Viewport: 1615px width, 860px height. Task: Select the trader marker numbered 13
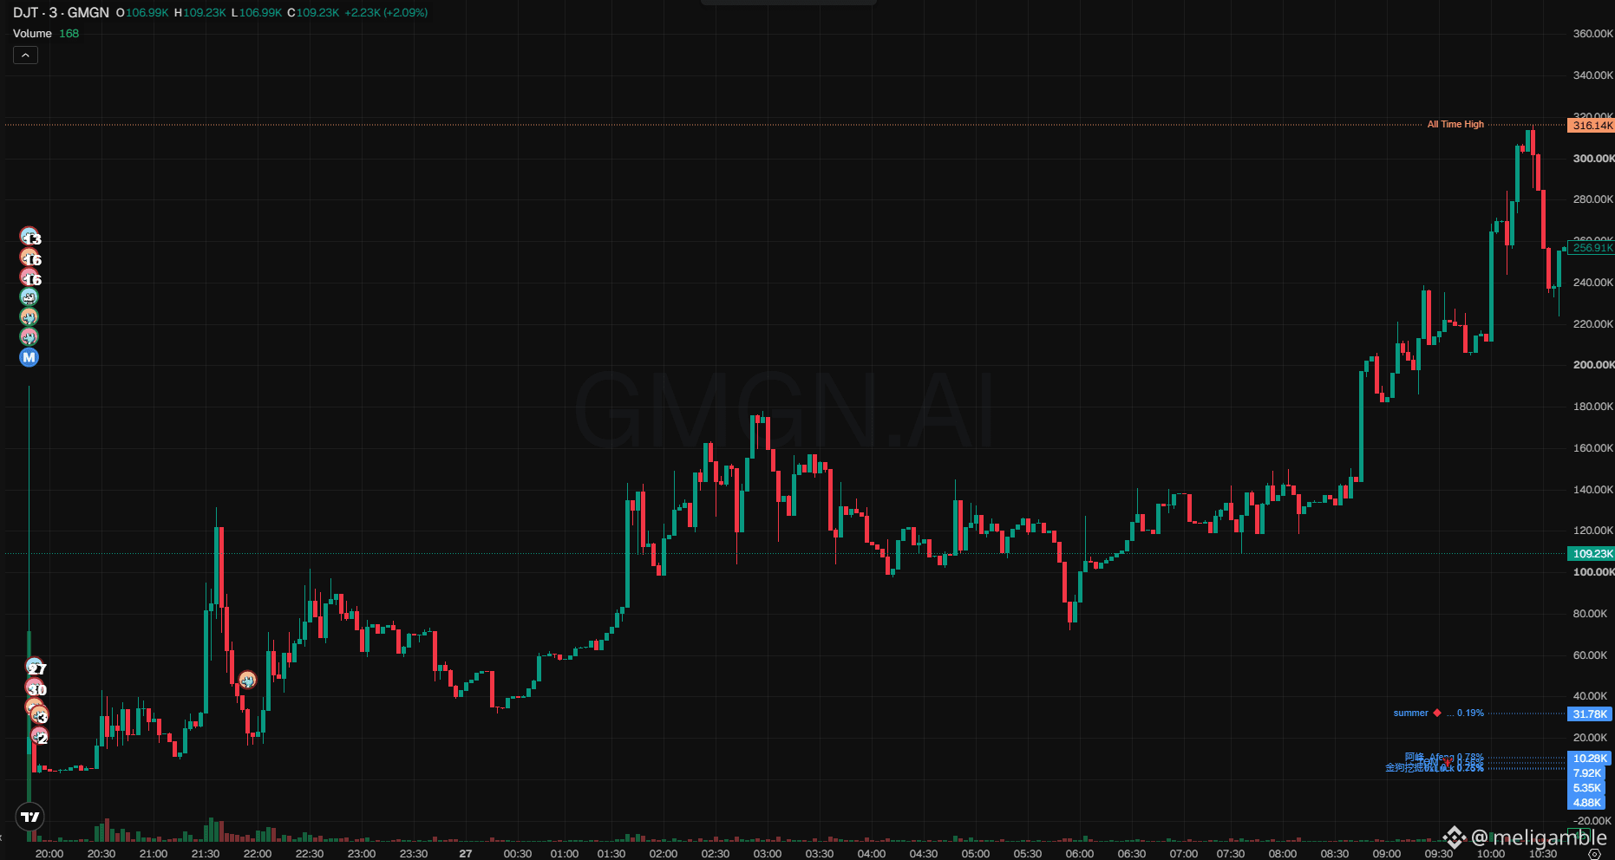coord(30,237)
